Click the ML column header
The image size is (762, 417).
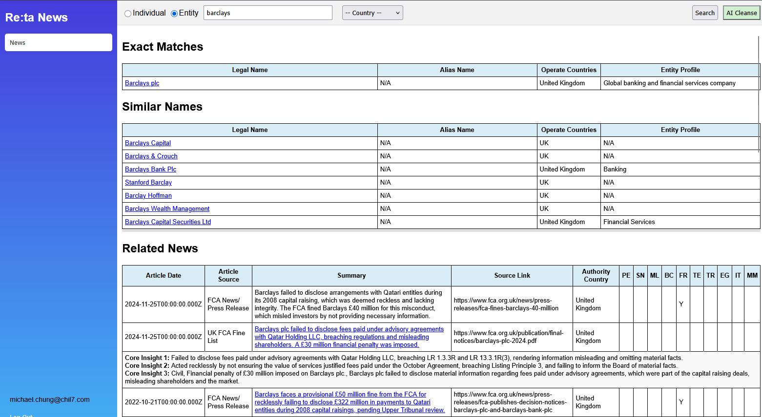(x=655, y=276)
